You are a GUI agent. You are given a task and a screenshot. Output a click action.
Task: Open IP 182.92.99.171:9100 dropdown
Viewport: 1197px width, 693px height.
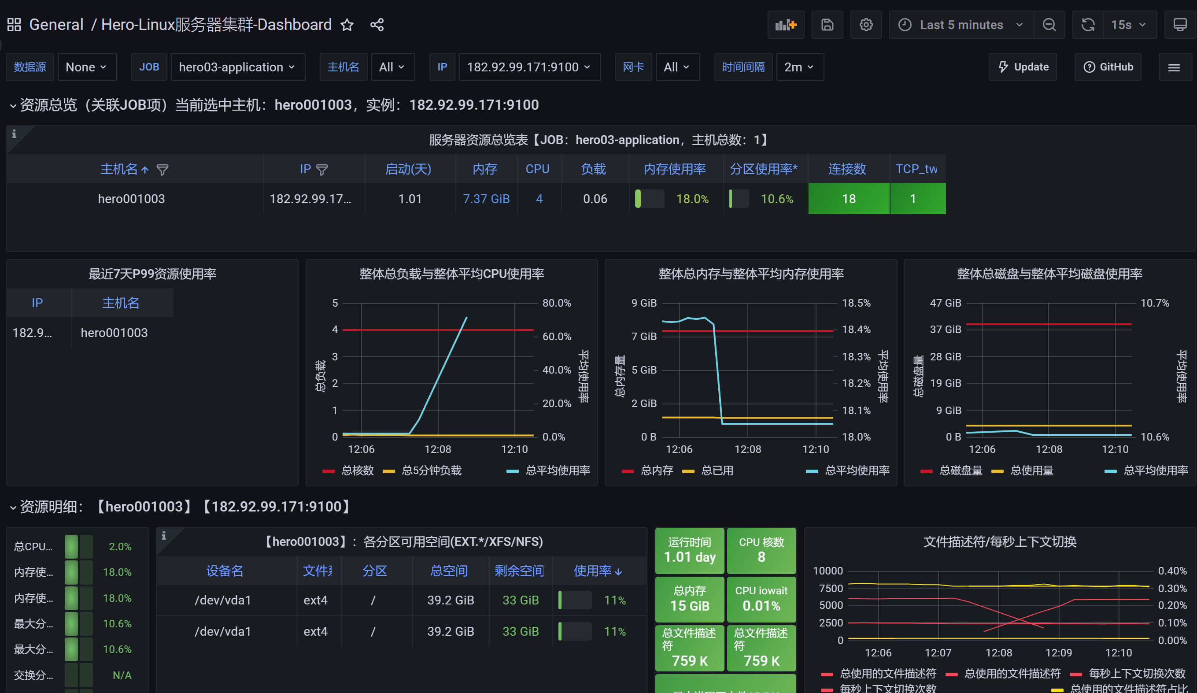(529, 67)
